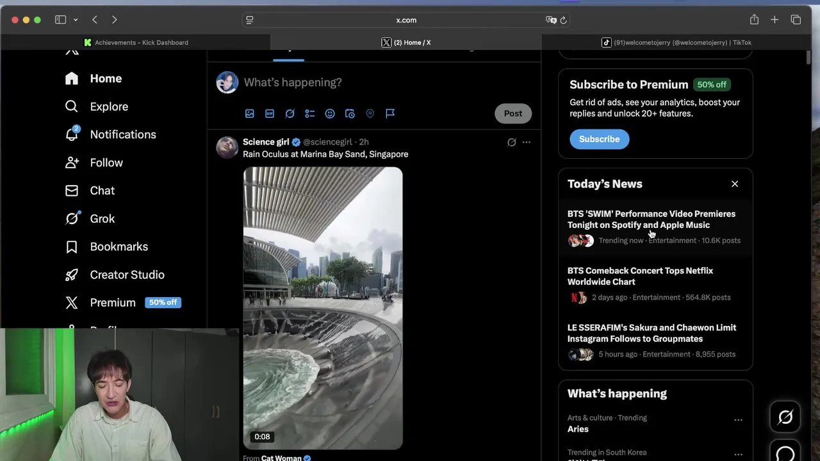Open more options for Aries trend

738,420
